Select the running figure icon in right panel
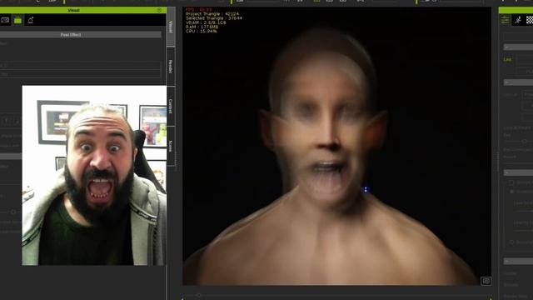 pos(518,20)
